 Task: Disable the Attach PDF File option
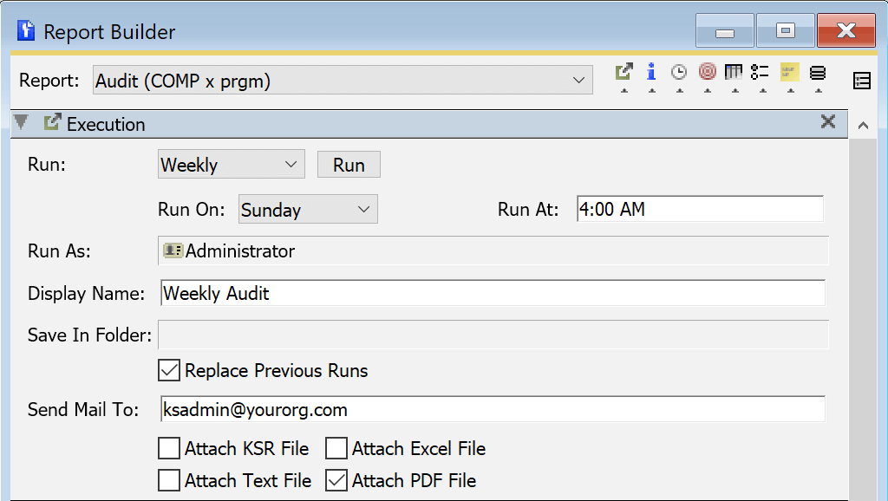point(336,479)
